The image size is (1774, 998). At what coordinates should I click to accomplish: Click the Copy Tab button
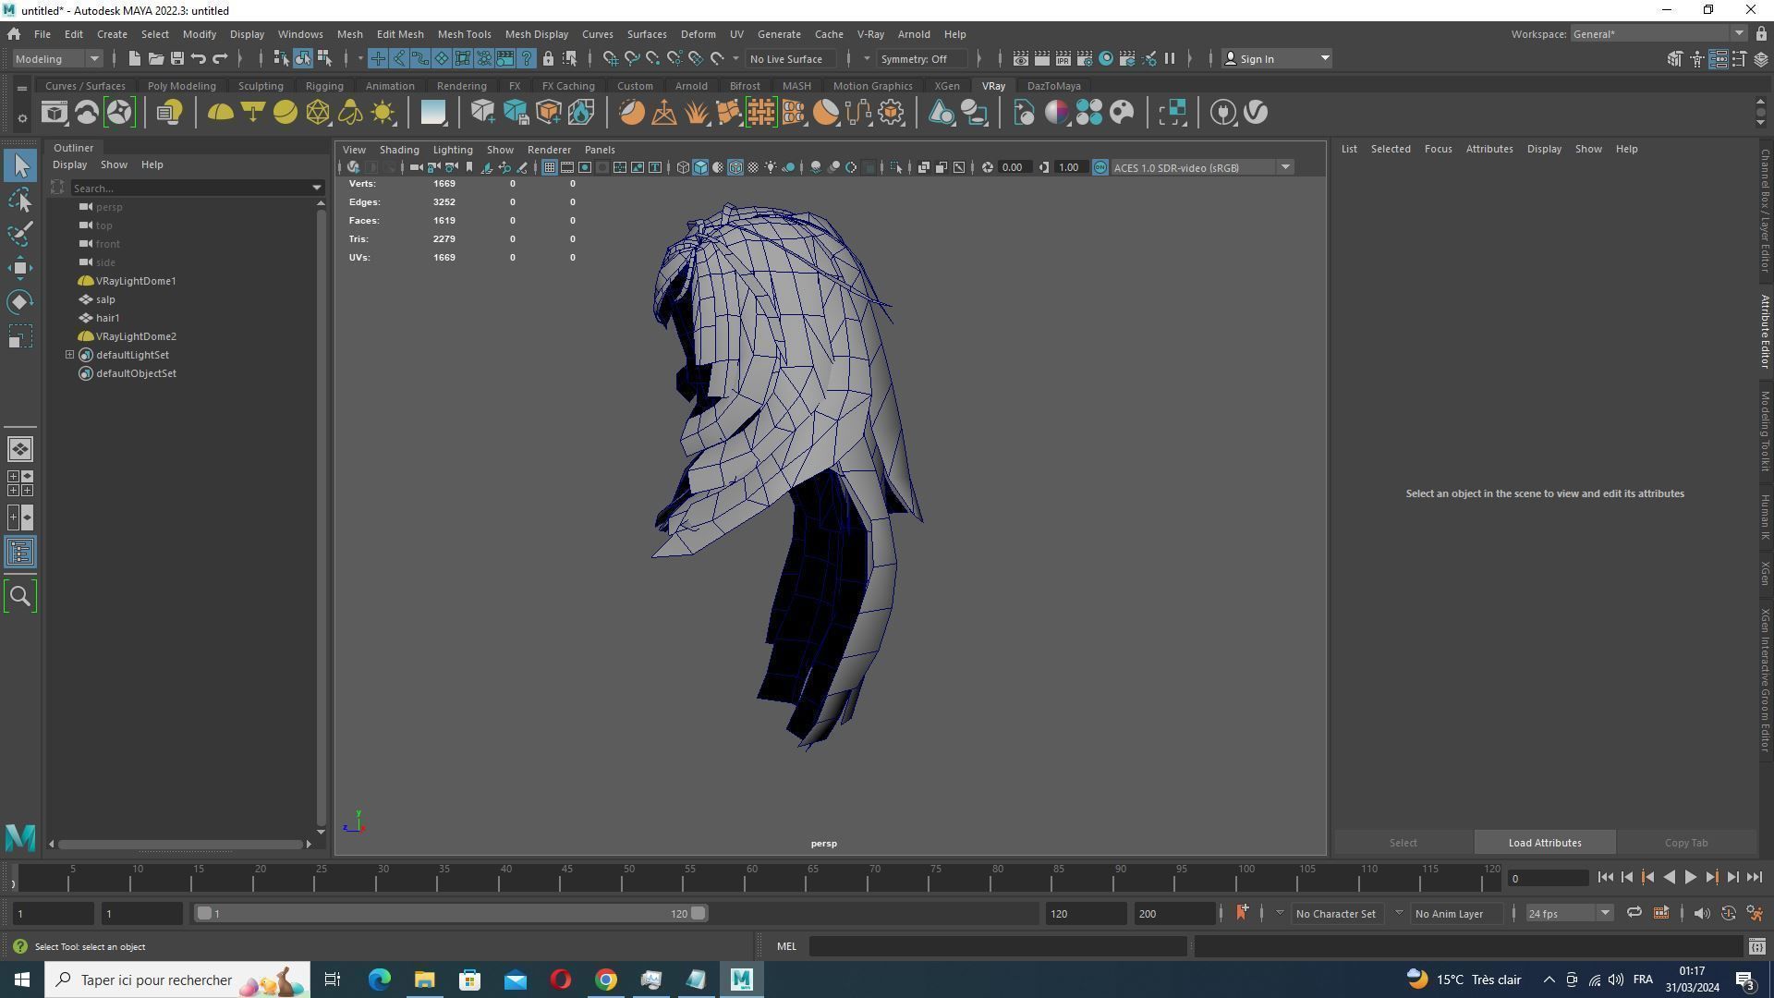point(1686,844)
